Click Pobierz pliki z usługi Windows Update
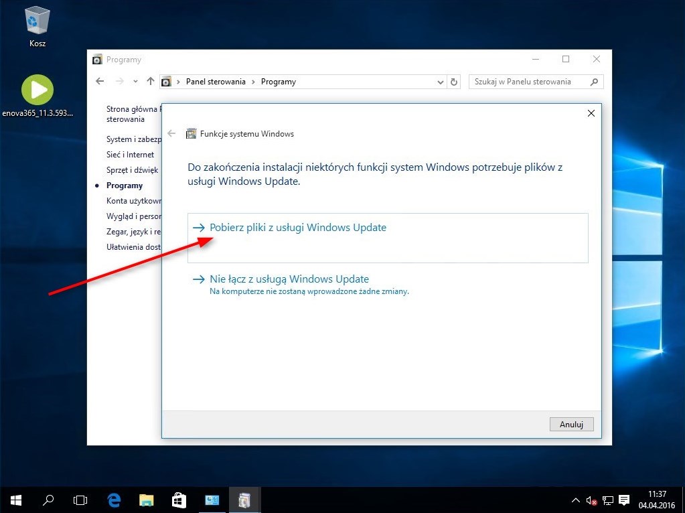Image resolution: width=685 pixels, height=513 pixels. [x=298, y=228]
